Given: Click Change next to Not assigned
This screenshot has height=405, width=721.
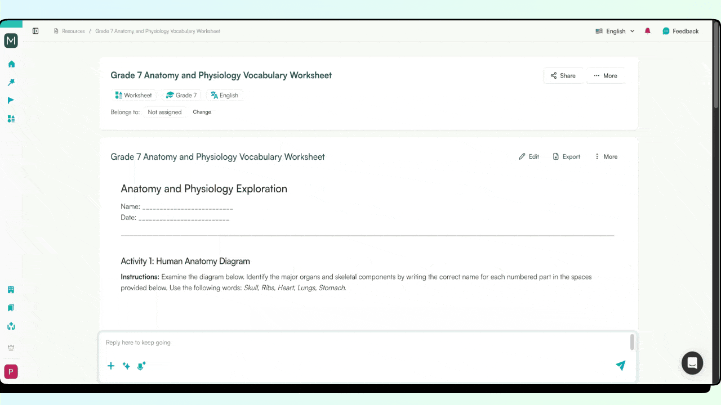Looking at the screenshot, I should [202, 112].
